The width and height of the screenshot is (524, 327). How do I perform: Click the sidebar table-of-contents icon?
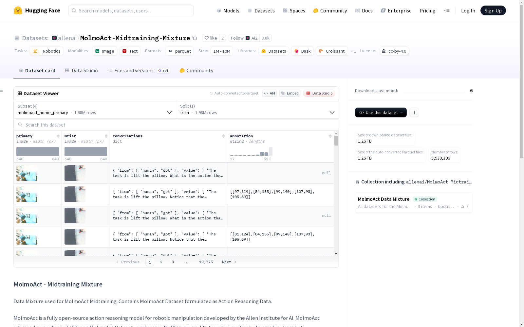(2, 90)
